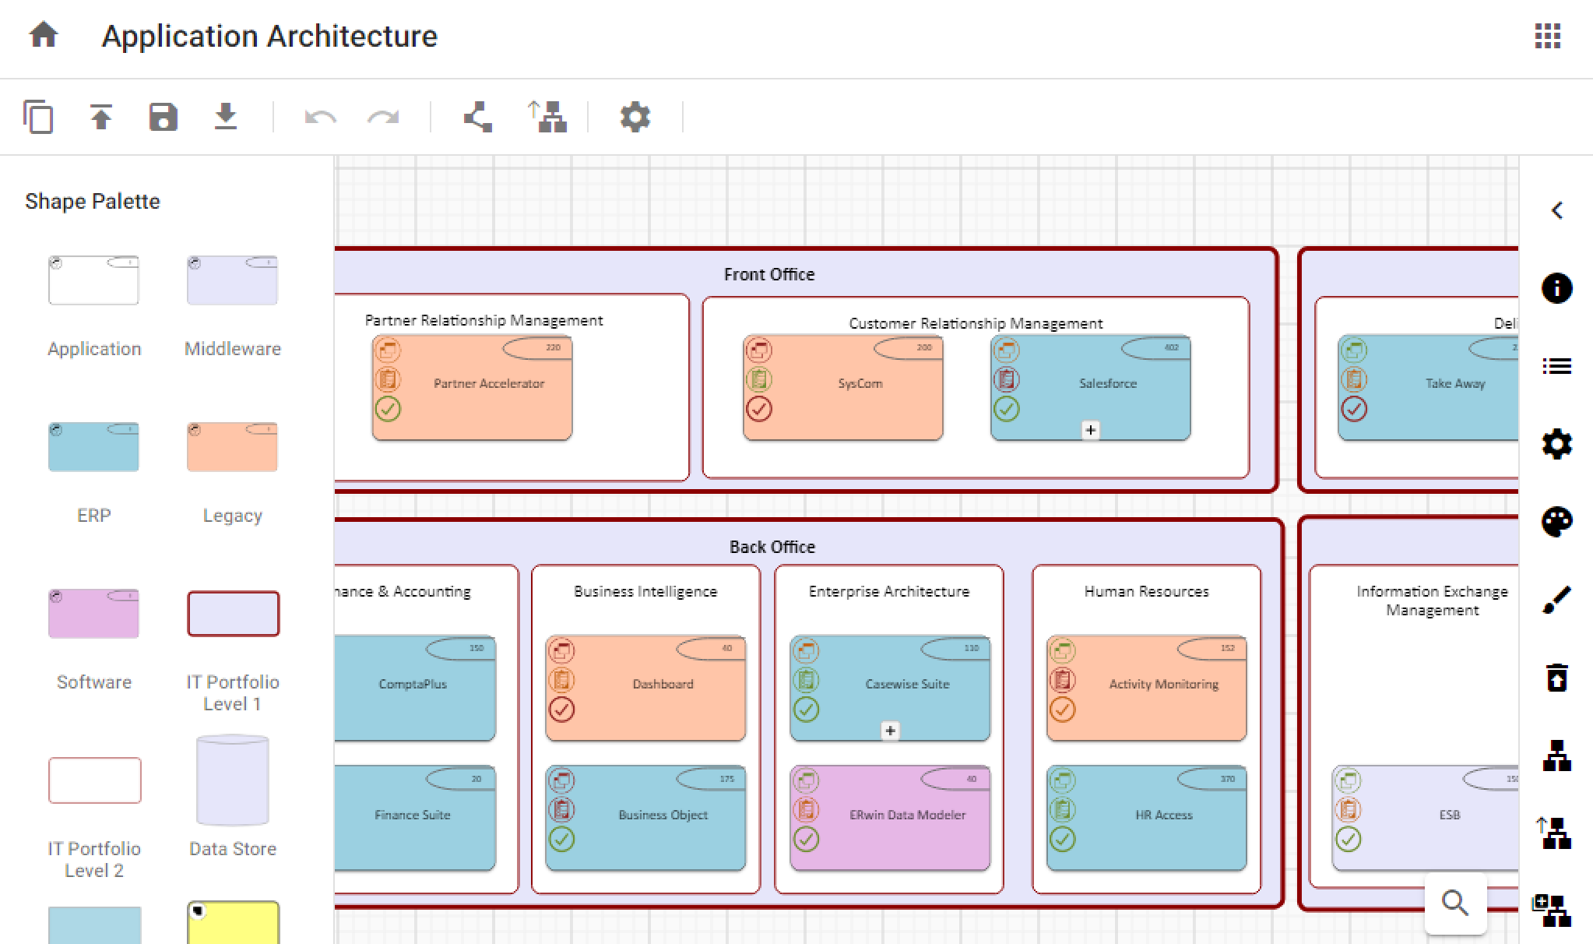Toggle the checkmark on Partner Accelerator
1593x944 pixels.
pyautogui.click(x=388, y=409)
